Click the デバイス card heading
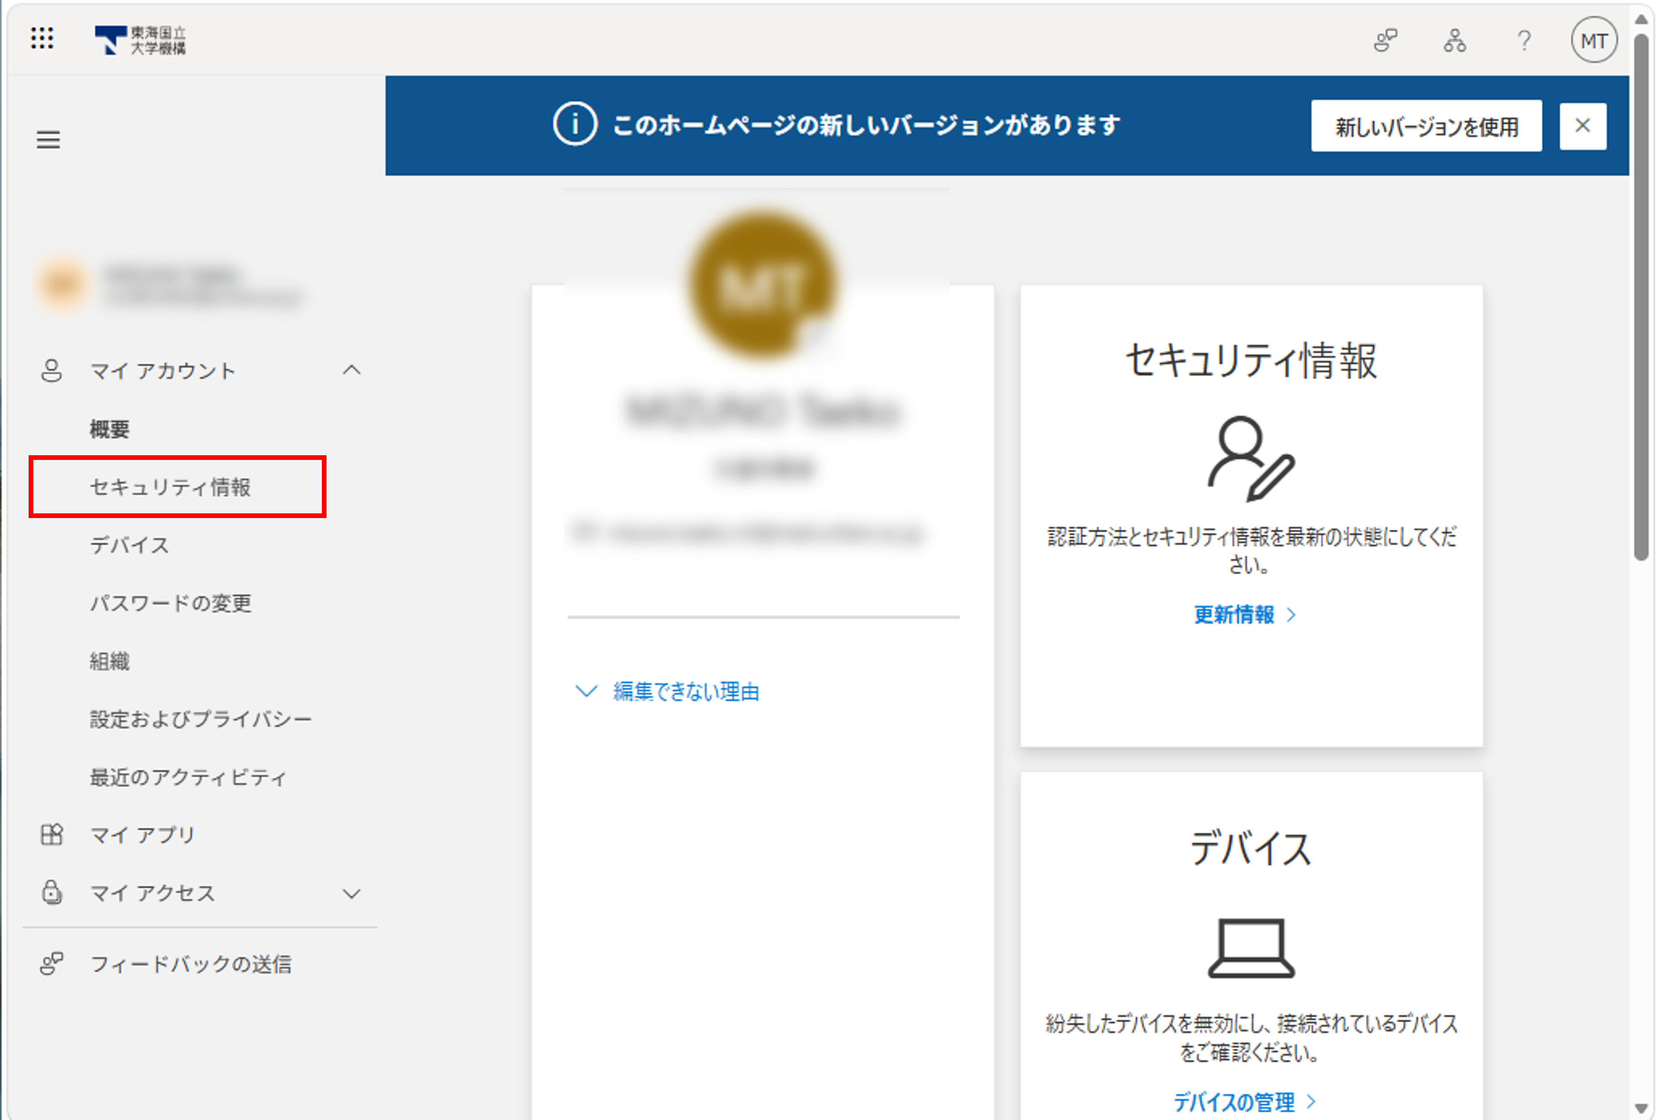 [1251, 848]
